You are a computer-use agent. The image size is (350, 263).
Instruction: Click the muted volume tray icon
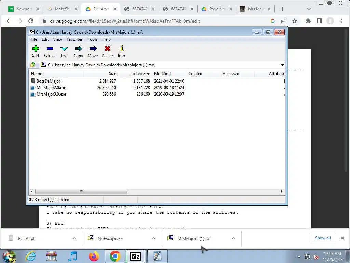[x=315, y=257]
